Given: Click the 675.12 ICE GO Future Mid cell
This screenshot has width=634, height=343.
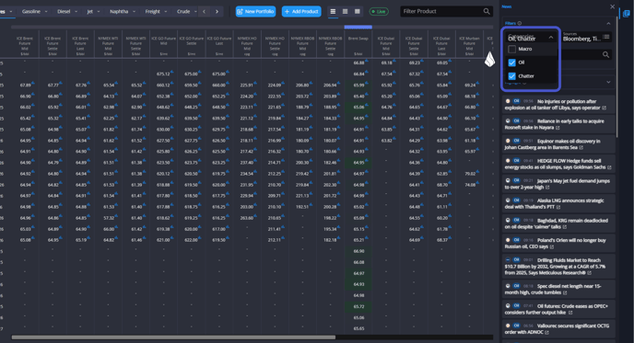Looking at the screenshot, I should 163,74.
